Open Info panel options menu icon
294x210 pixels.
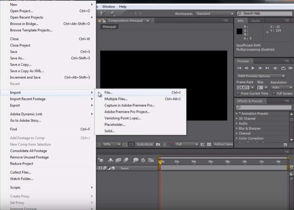pyautogui.click(x=287, y=20)
